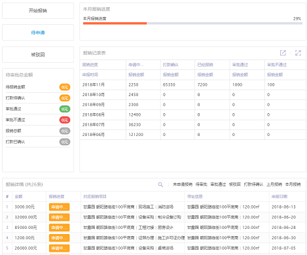Viewport: 307px width, 255px height.
Task: Click the 开始报销 button
Action: pyautogui.click(x=38, y=10)
